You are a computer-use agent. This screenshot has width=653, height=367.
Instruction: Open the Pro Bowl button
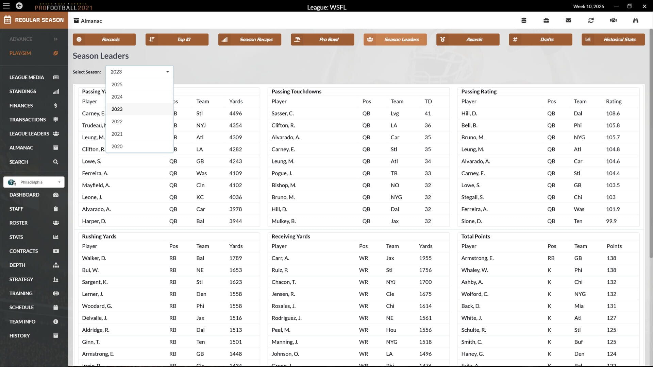click(322, 39)
